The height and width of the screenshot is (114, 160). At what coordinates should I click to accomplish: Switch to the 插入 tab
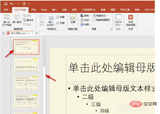click(54, 10)
